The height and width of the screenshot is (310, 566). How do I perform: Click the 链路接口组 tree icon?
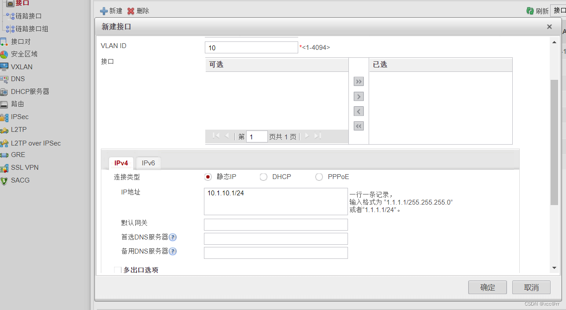(10, 29)
